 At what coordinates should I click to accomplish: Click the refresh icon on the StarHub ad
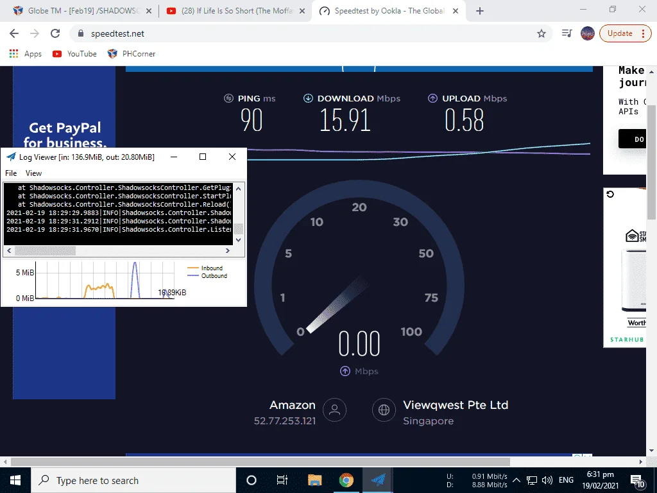pos(610,194)
